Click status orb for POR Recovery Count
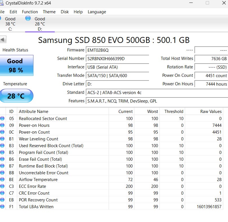228x222 pixels. pyautogui.click(x=2, y=200)
